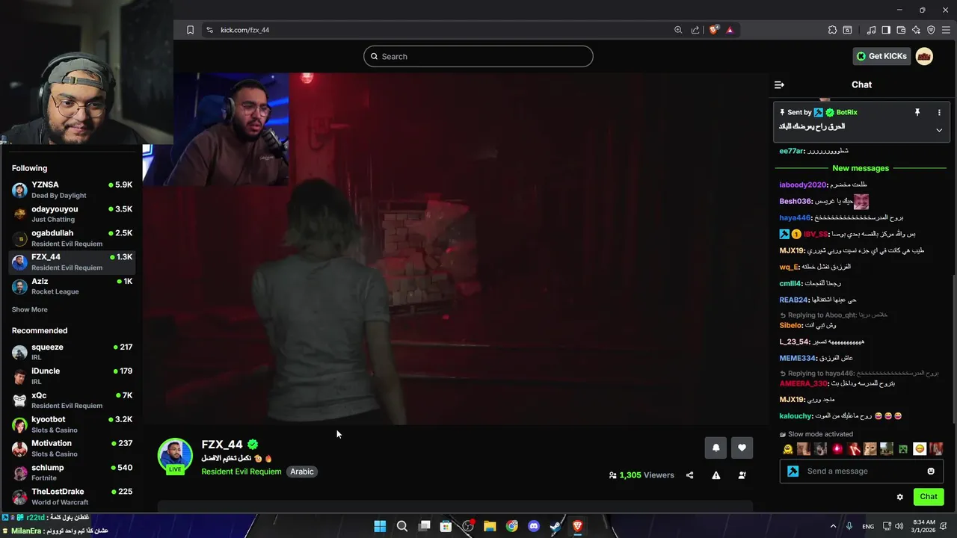Screen dimensions: 957x538
Task: Insert the green creeper quick emote
Action: click(x=903, y=449)
